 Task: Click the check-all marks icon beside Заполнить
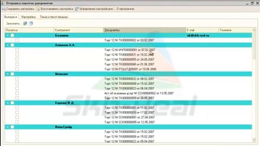point(25,24)
